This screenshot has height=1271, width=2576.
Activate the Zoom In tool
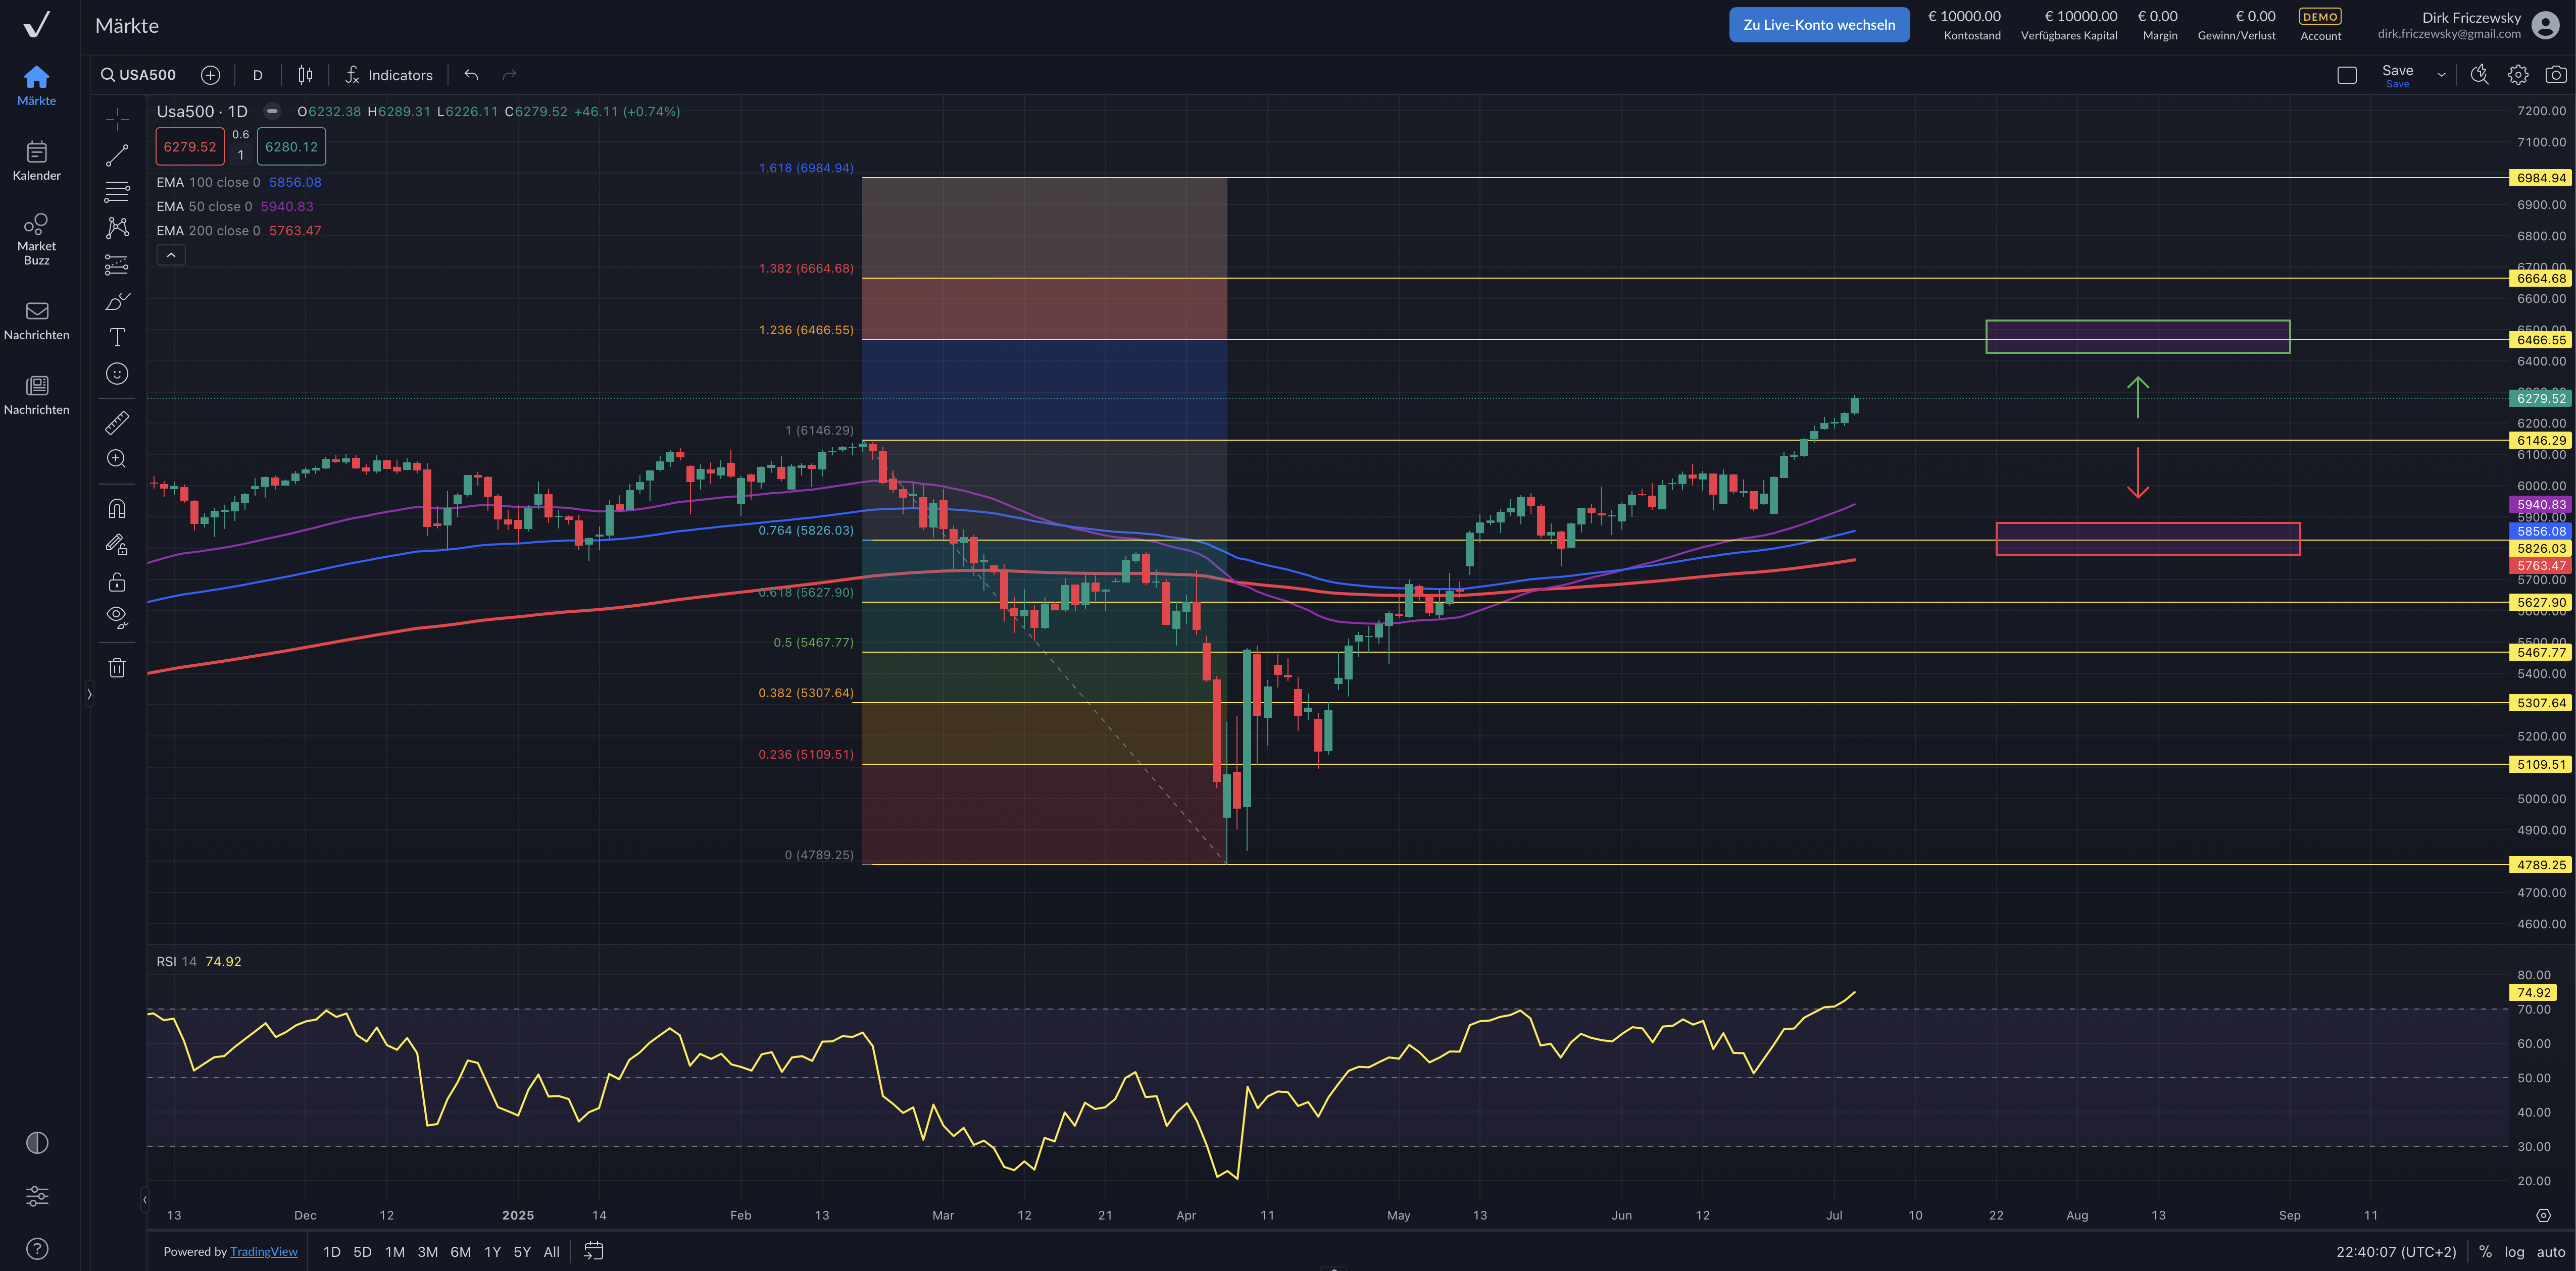[x=117, y=459]
